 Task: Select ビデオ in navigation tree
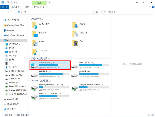(9, 63)
